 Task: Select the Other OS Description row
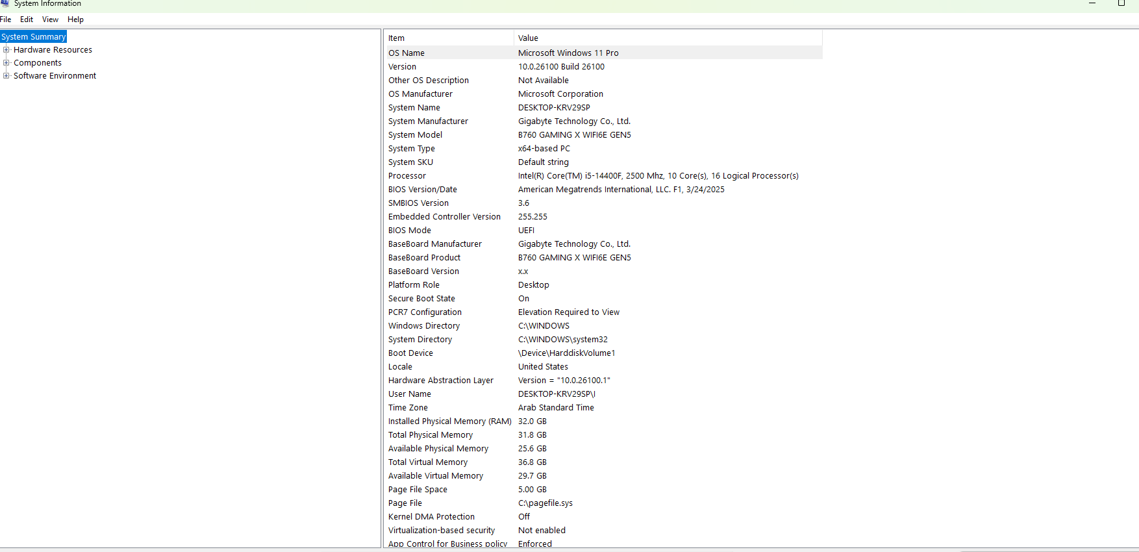pyautogui.click(x=603, y=81)
